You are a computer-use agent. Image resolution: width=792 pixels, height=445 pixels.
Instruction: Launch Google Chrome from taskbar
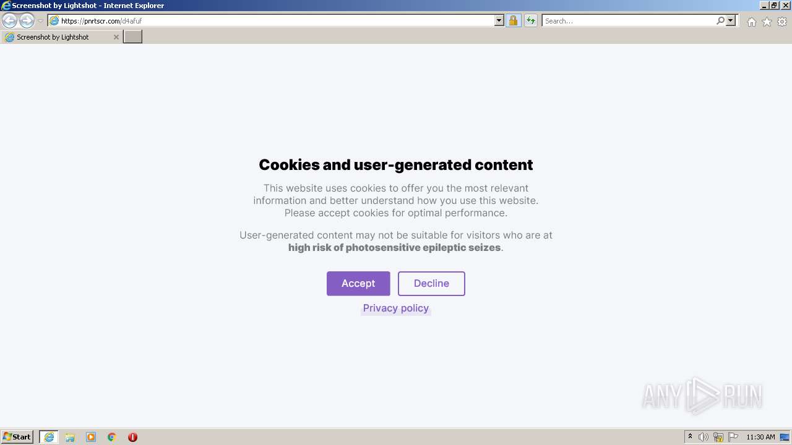point(111,437)
